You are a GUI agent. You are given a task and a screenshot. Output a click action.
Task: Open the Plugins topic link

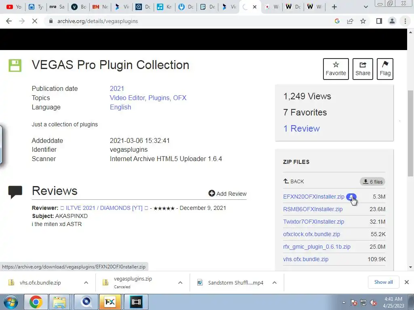159,98
